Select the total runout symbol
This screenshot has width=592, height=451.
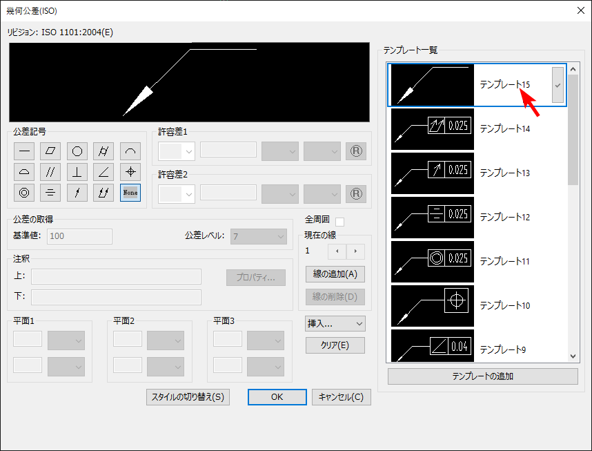[x=103, y=193]
